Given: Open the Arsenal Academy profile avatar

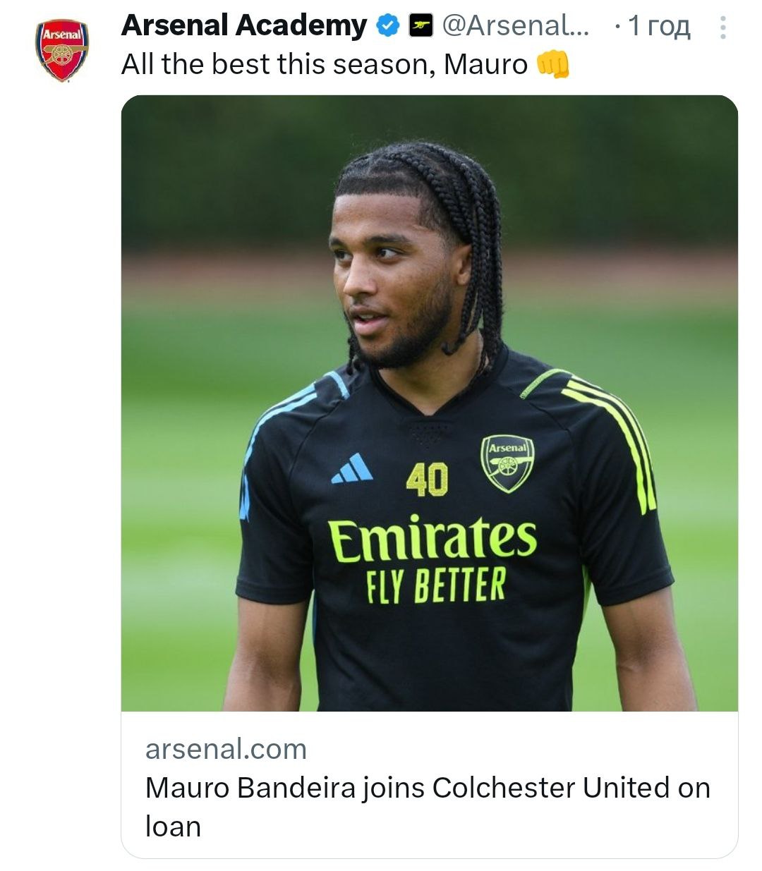Looking at the screenshot, I should [x=62, y=50].
